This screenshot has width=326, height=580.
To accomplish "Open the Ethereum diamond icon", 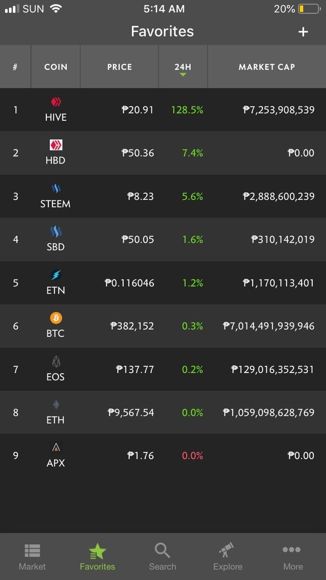I will pos(56,404).
